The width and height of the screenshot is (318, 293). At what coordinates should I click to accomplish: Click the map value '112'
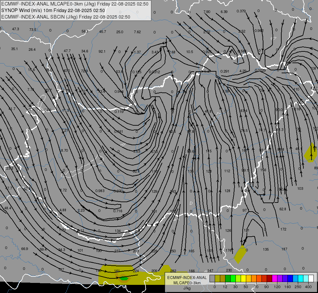227,171
